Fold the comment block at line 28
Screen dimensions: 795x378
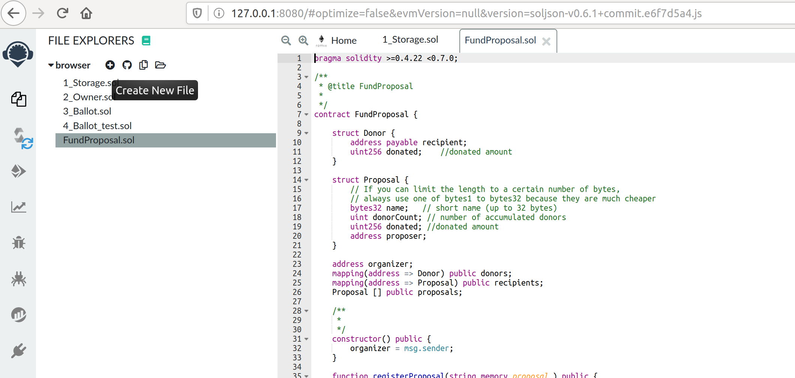[x=306, y=311]
